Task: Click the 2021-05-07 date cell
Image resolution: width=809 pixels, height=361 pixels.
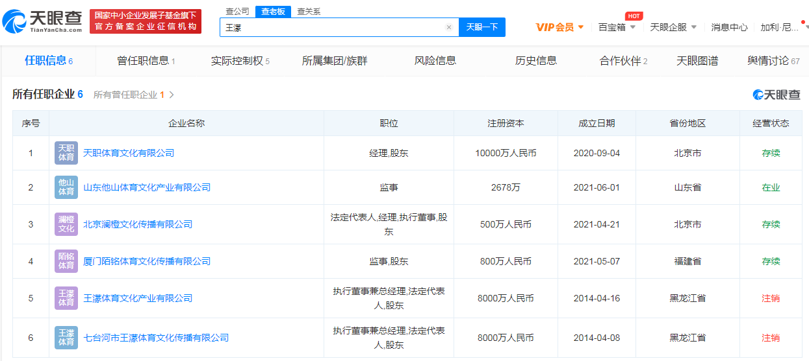Action: 597,261
